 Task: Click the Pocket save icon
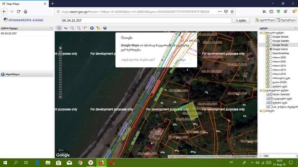tap(226, 11)
